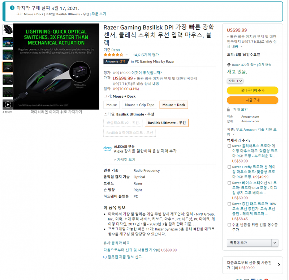This screenshot has height=280, width=289.
Task: Click the 절약 US$70.00 (41%) savings text
Action: tap(121, 89)
